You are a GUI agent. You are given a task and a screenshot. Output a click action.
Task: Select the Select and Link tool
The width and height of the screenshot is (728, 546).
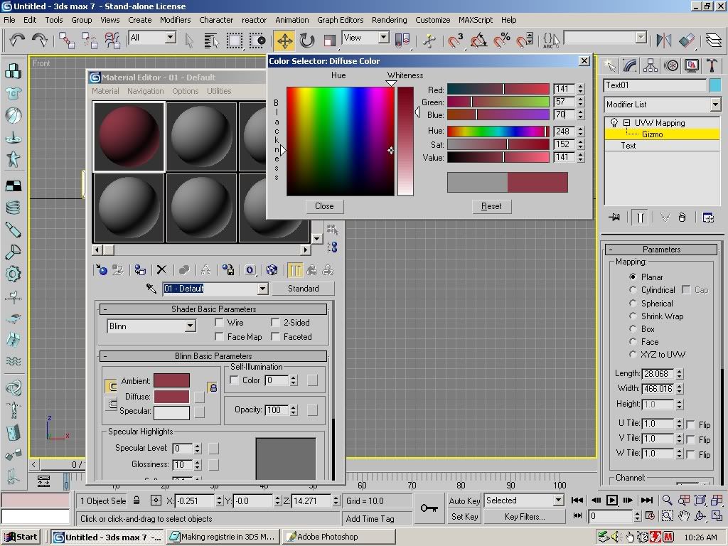66,41
